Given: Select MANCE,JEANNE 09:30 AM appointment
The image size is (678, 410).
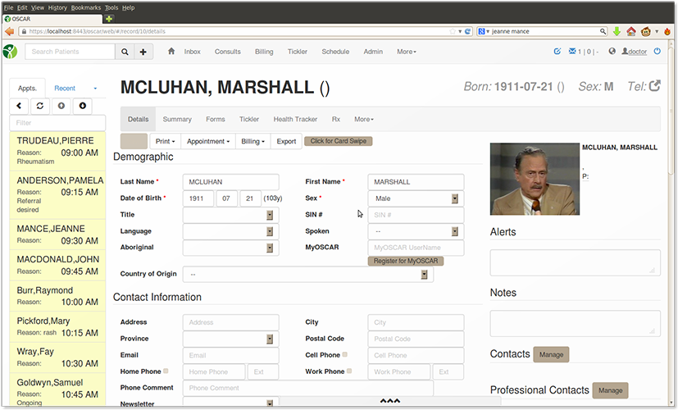Looking at the screenshot, I should click(57, 234).
